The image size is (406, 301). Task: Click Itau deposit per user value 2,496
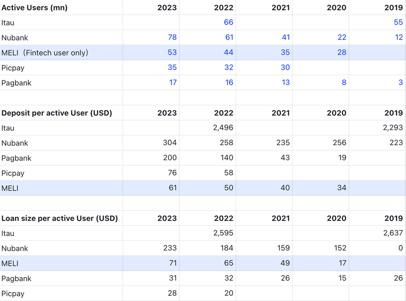coord(223,128)
